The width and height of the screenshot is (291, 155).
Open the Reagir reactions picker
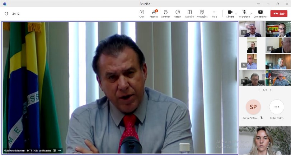coord(178,13)
